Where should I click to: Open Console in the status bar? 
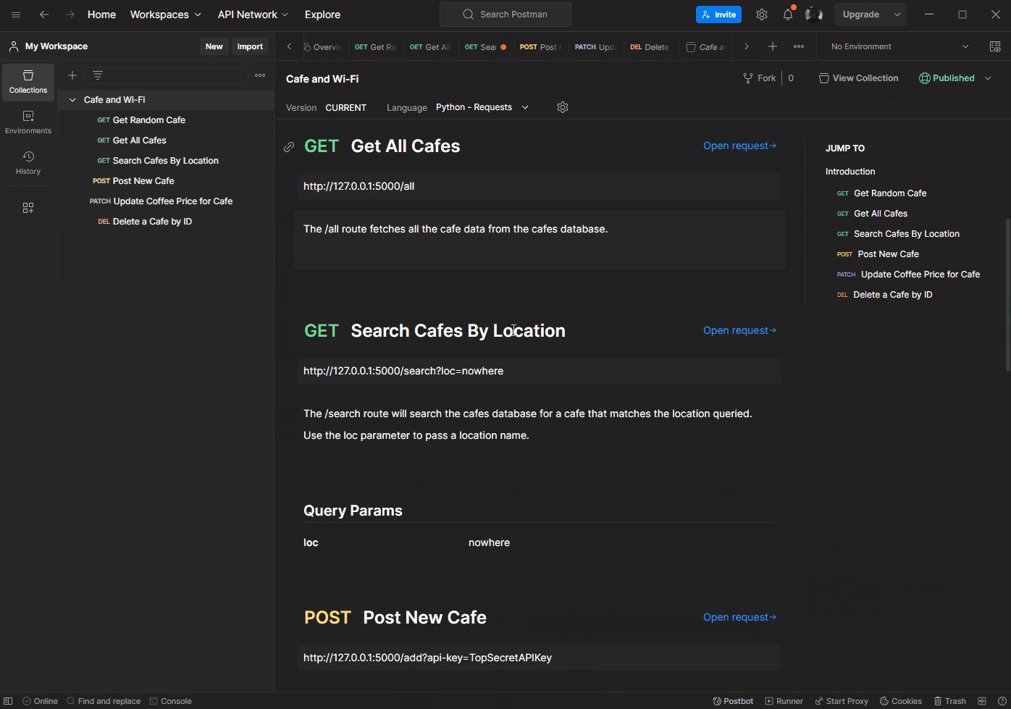[170, 701]
